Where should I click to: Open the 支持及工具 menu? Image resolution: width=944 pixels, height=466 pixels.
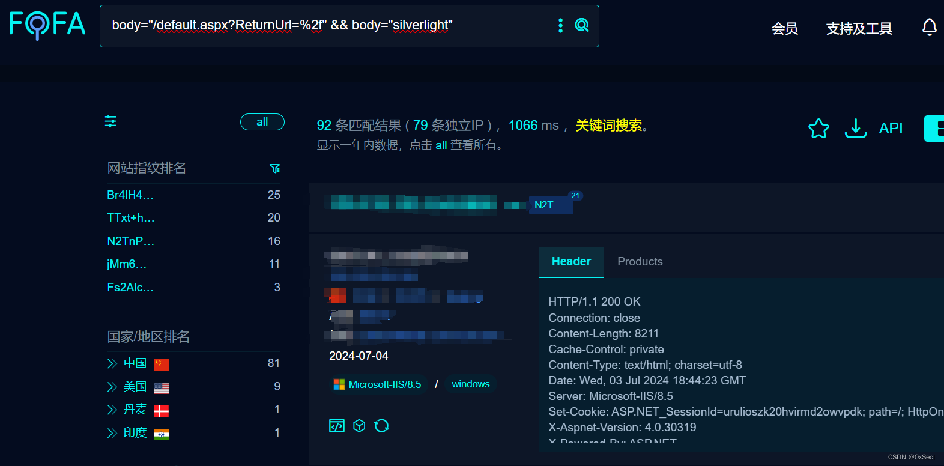click(859, 28)
